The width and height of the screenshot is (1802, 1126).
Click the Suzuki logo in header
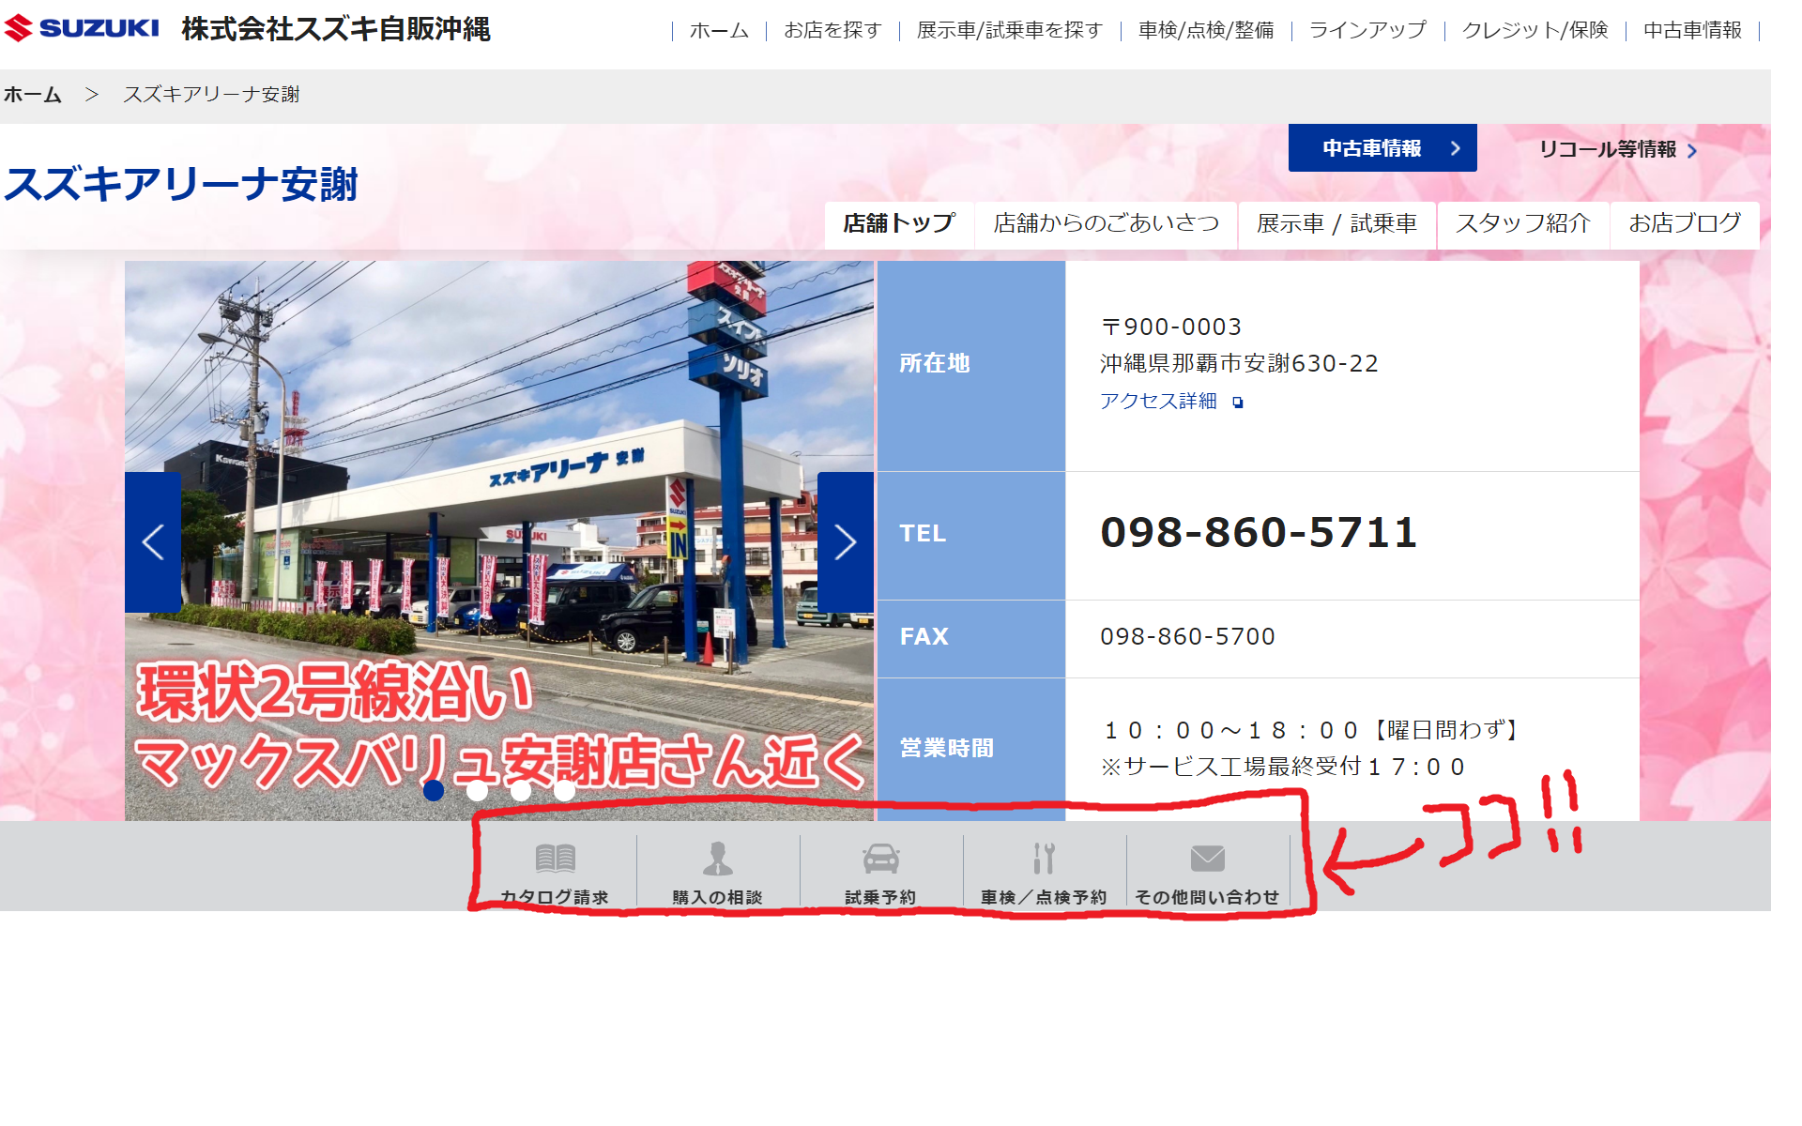tap(82, 28)
